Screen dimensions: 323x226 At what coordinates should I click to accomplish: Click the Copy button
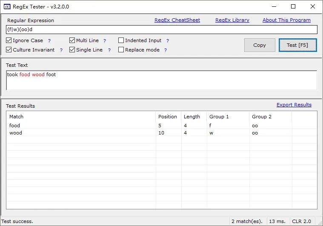tap(260, 45)
